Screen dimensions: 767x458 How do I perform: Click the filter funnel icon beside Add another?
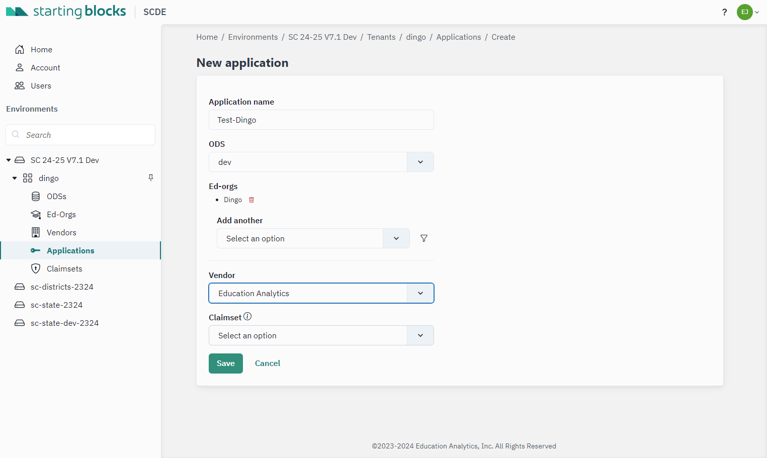(424, 238)
